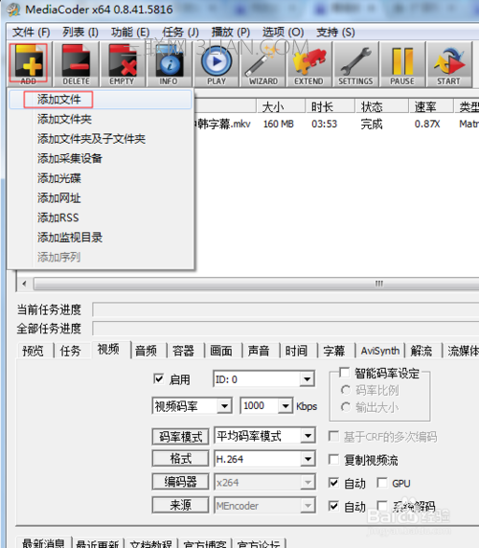Click the 当前任务进度 progress bar

(285, 309)
